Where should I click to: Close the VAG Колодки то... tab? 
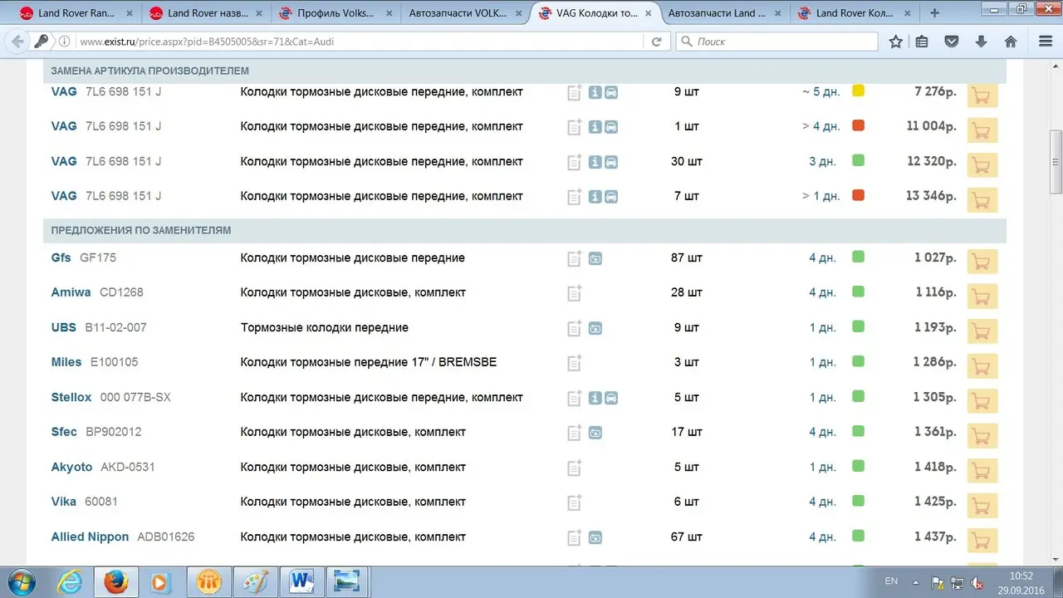(649, 13)
